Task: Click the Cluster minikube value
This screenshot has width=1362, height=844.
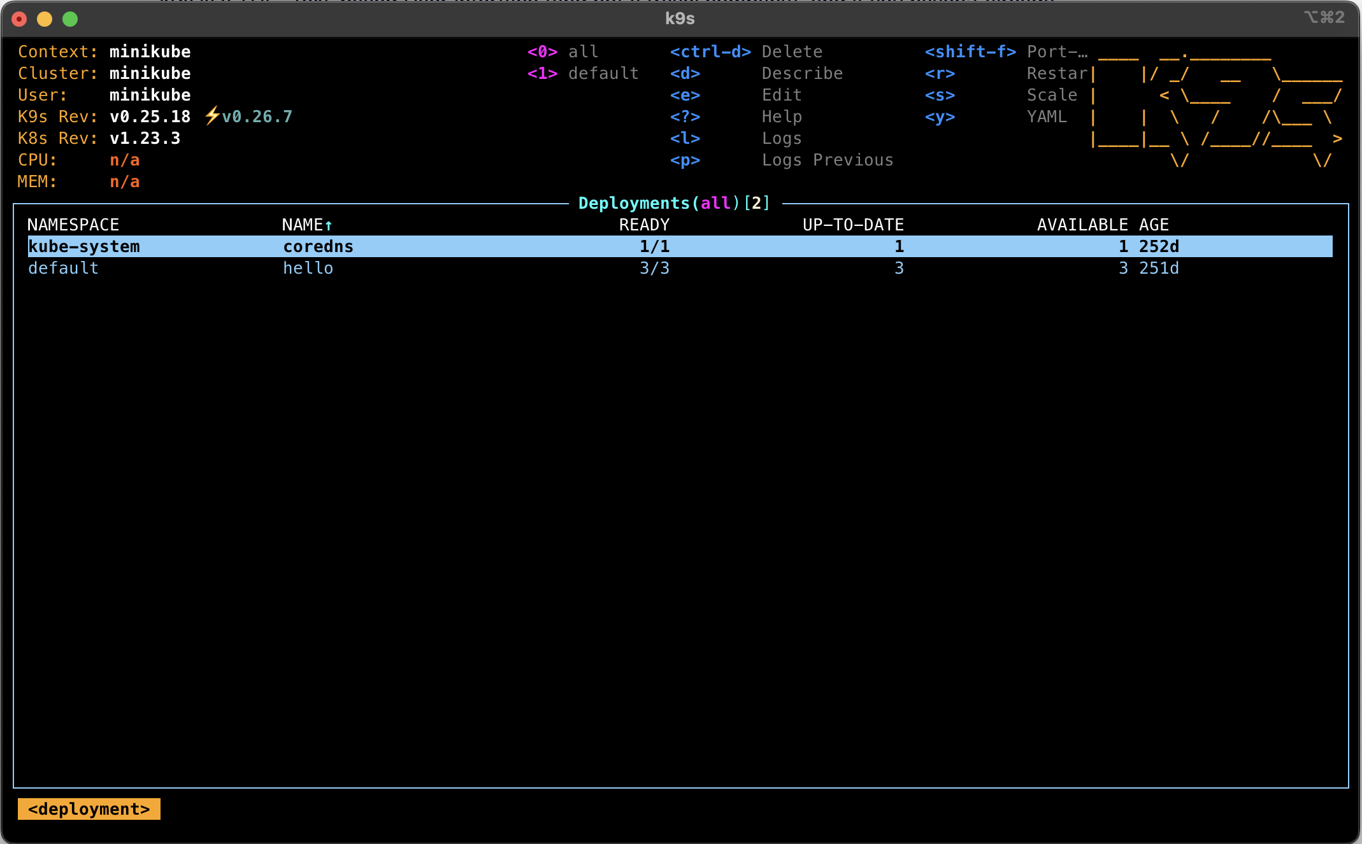Action: (x=150, y=73)
